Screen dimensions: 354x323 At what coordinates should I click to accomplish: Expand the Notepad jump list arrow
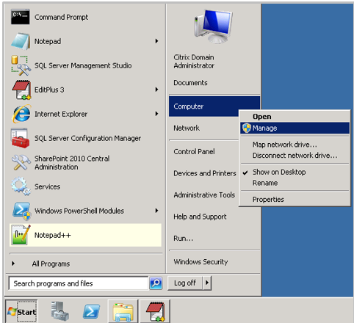[x=156, y=41]
